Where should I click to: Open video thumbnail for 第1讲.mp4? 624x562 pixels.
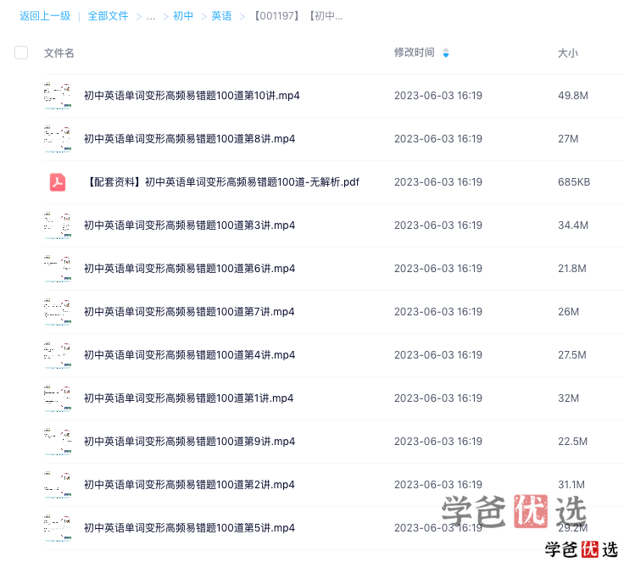tap(58, 398)
